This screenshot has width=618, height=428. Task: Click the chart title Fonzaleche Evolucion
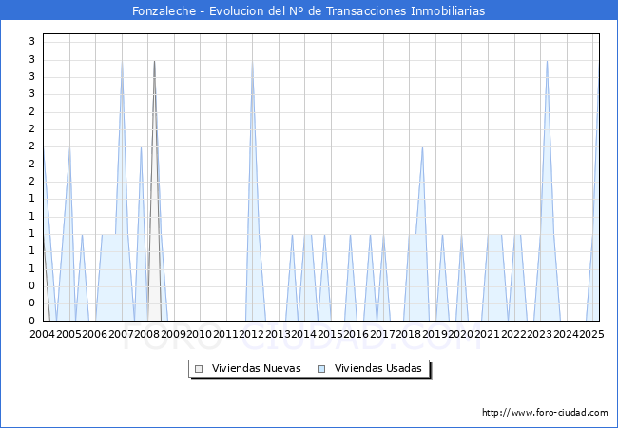(309, 10)
